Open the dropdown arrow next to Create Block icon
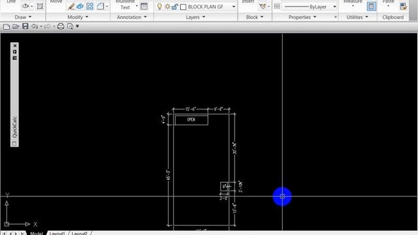418x235 pixels. click(x=268, y=7)
